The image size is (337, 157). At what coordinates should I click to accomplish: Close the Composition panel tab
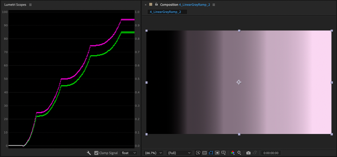[x=145, y=5]
